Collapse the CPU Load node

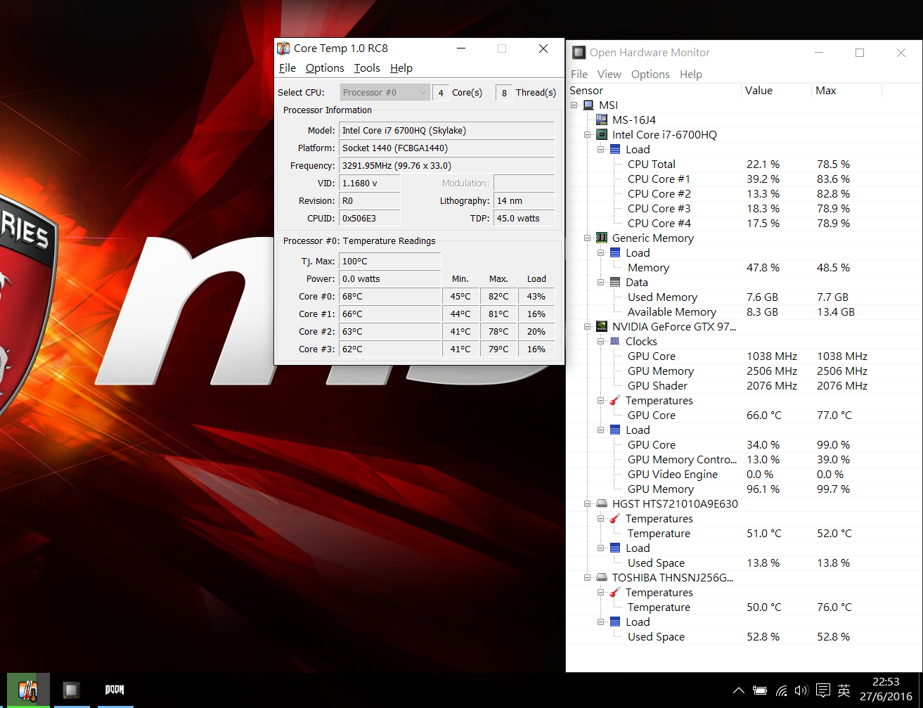pos(601,150)
